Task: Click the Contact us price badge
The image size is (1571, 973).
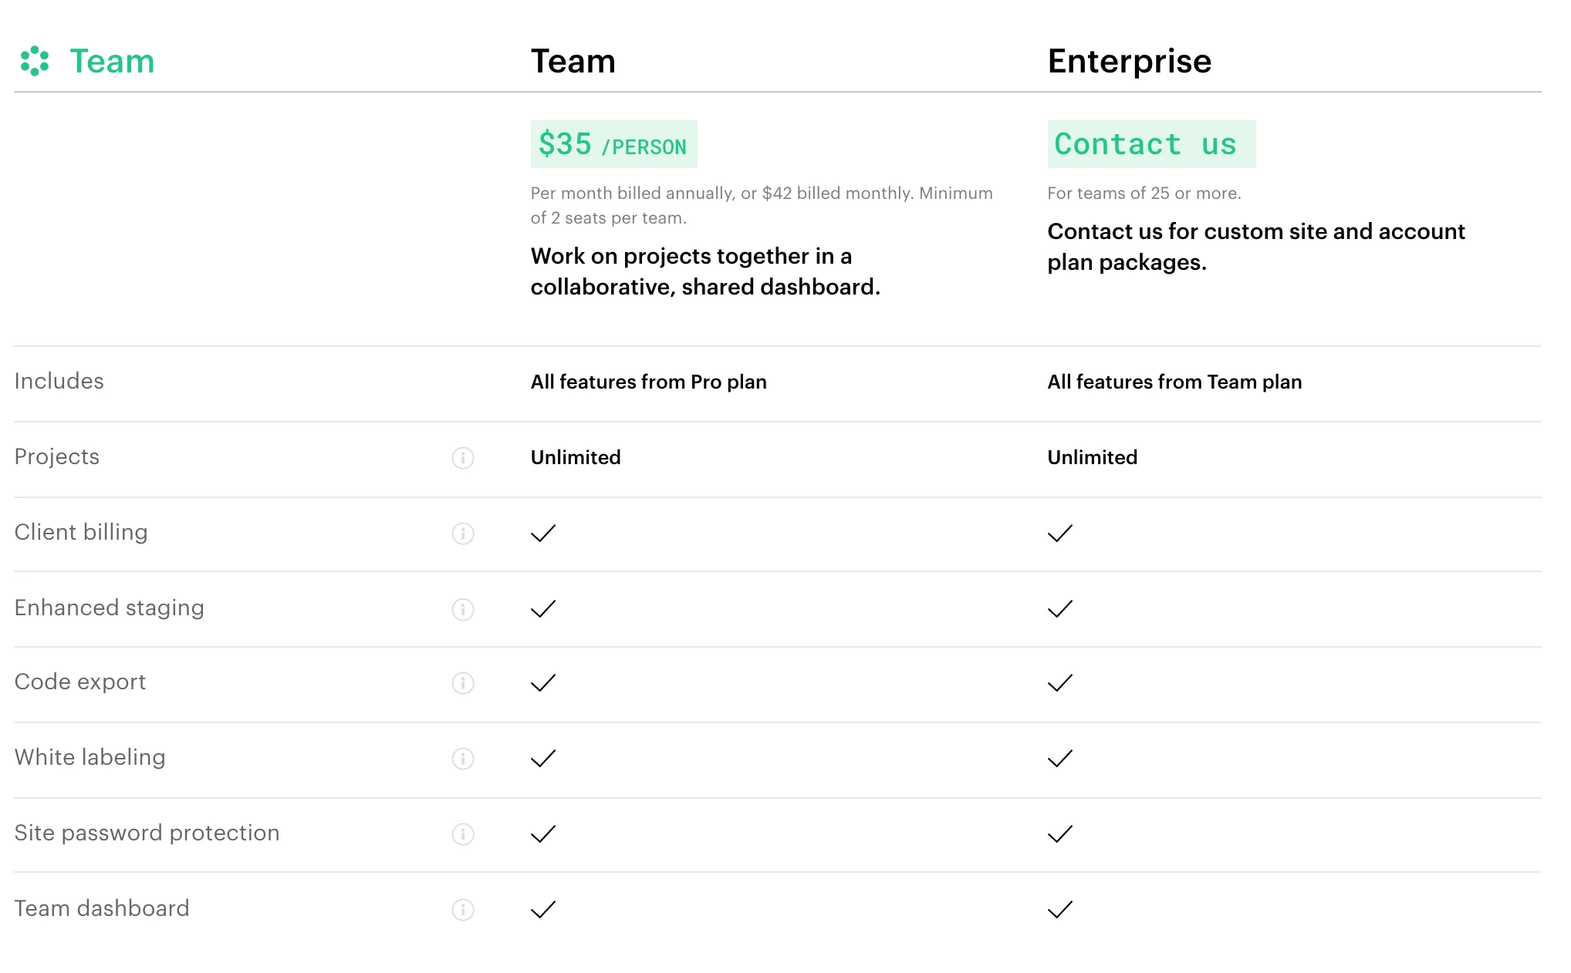Action: (1150, 144)
